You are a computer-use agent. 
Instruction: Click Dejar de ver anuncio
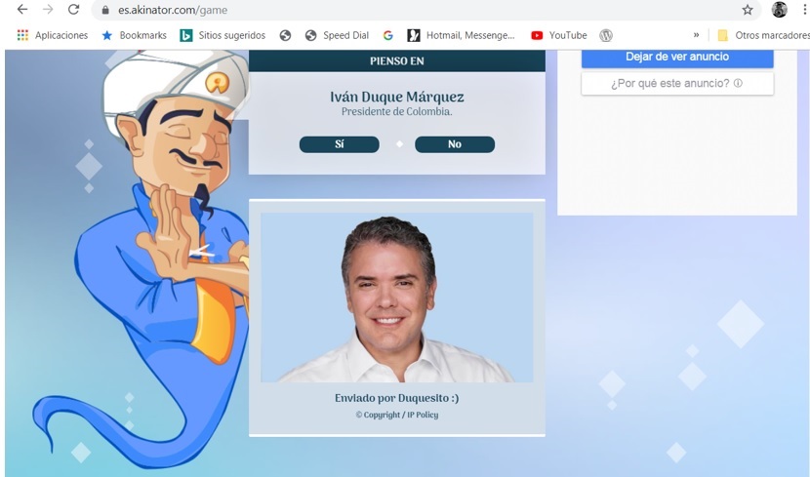677,58
